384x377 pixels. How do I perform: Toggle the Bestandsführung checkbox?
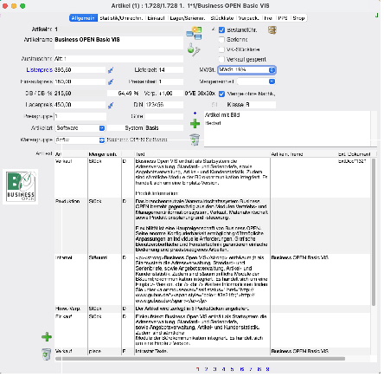pos(221,30)
